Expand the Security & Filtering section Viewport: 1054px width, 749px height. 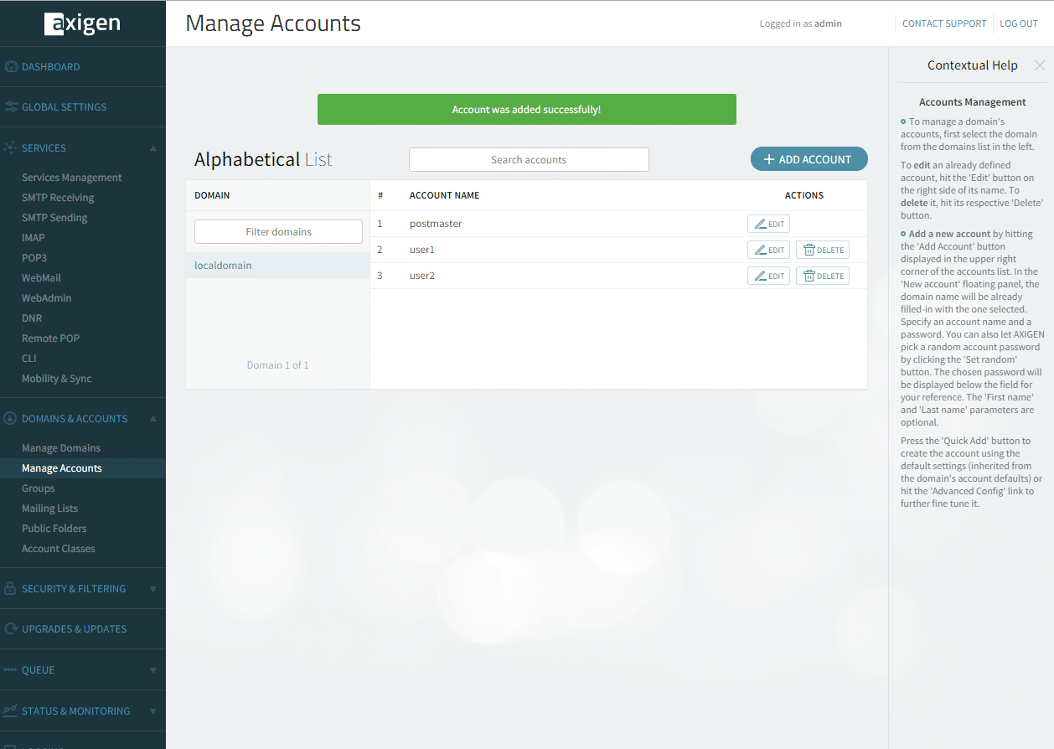click(153, 588)
